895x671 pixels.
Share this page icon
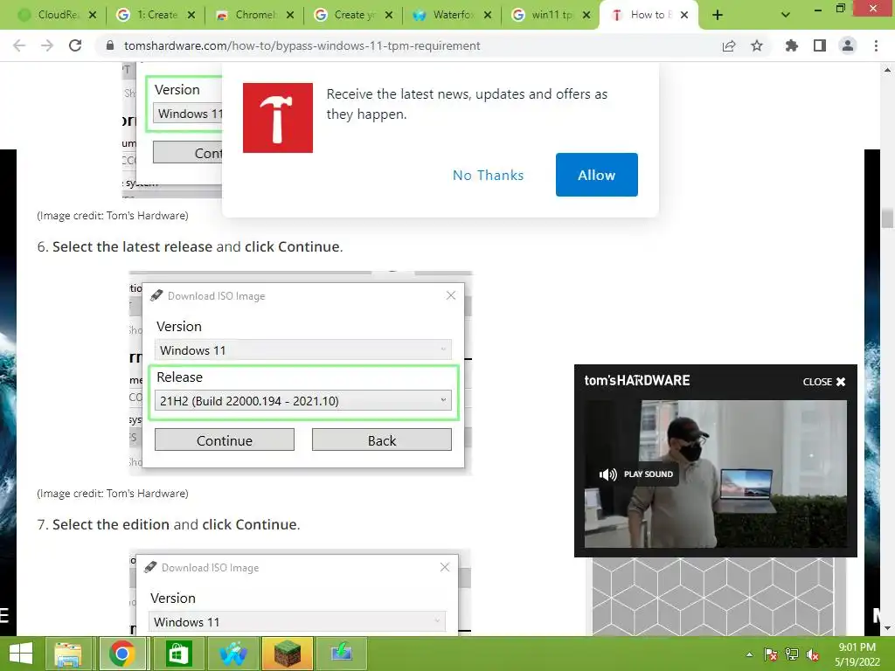click(x=729, y=45)
